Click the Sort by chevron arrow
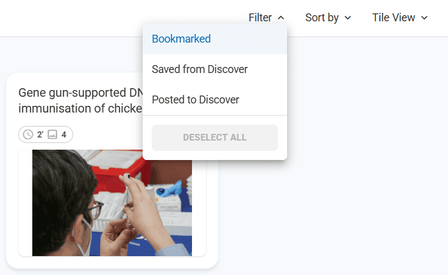Screen dimensions: 448x275 tap(348, 18)
